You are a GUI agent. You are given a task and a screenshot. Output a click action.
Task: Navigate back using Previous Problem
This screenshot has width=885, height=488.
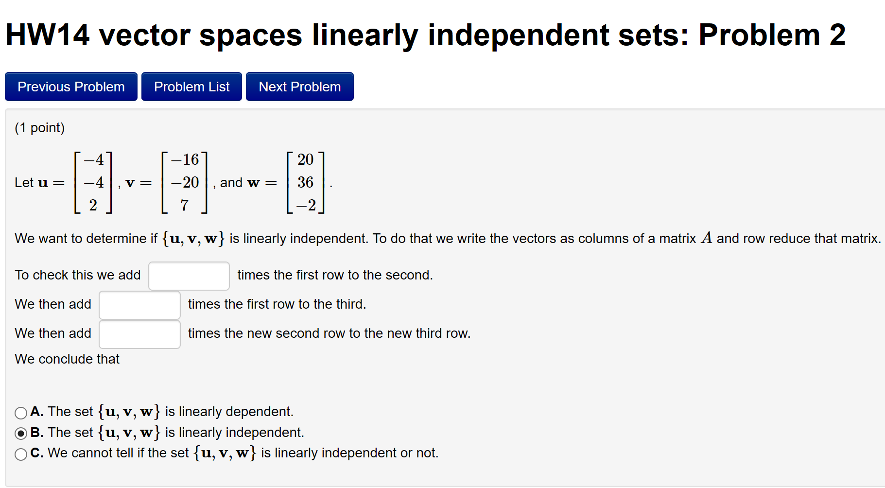pos(70,86)
